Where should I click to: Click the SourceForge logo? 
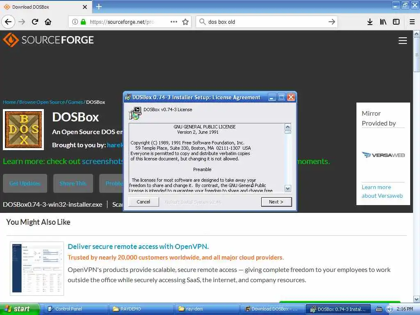[48, 40]
